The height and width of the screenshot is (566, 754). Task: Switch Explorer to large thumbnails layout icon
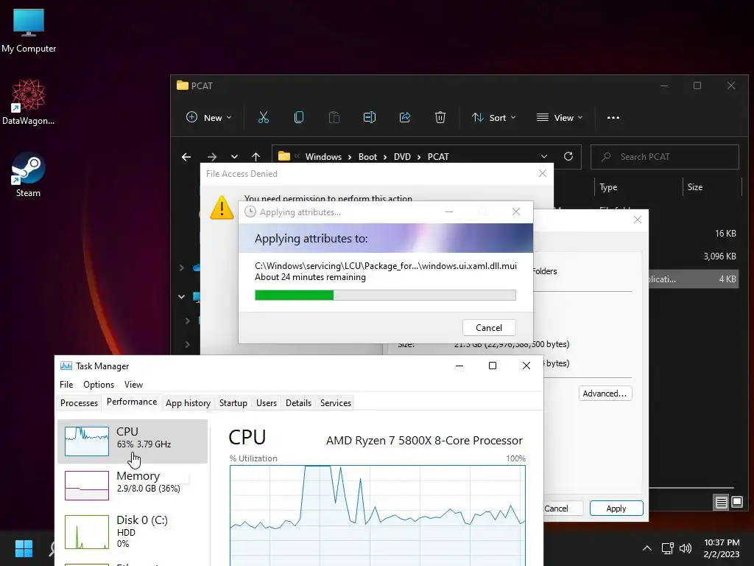pyautogui.click(x=737, y=503)
